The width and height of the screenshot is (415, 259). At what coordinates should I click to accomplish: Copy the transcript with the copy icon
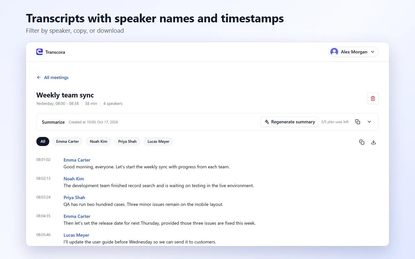click(362, 142)
